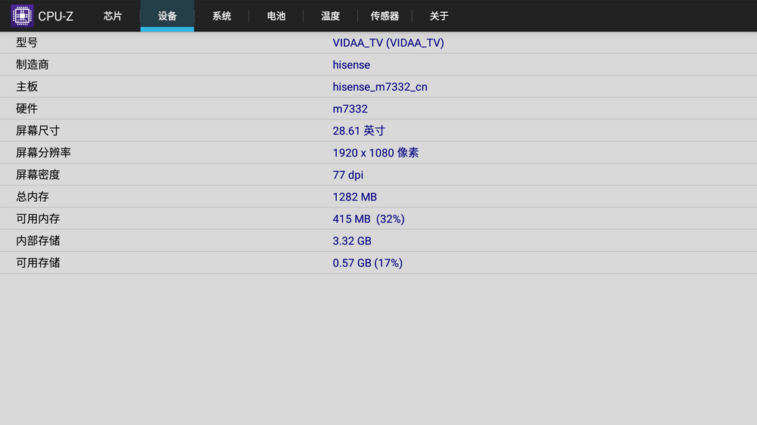
Task: Select the 型号 row label
Action: click(26, 42)
